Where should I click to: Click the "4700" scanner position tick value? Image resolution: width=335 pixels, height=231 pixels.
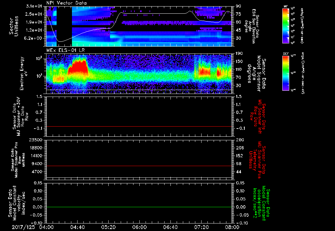click(x=37, y=172)
